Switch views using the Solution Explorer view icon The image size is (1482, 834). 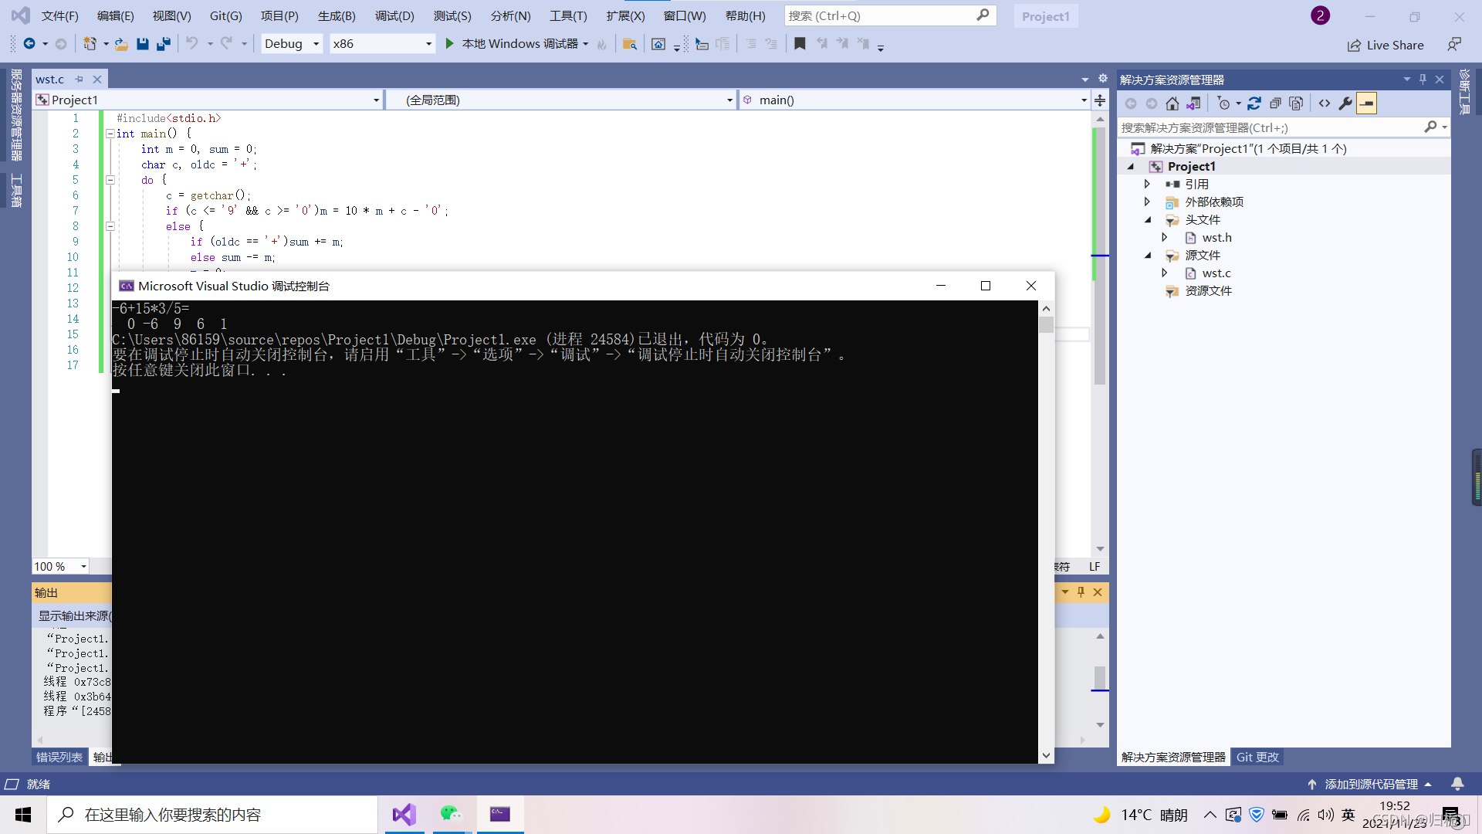coord(1194,103)
